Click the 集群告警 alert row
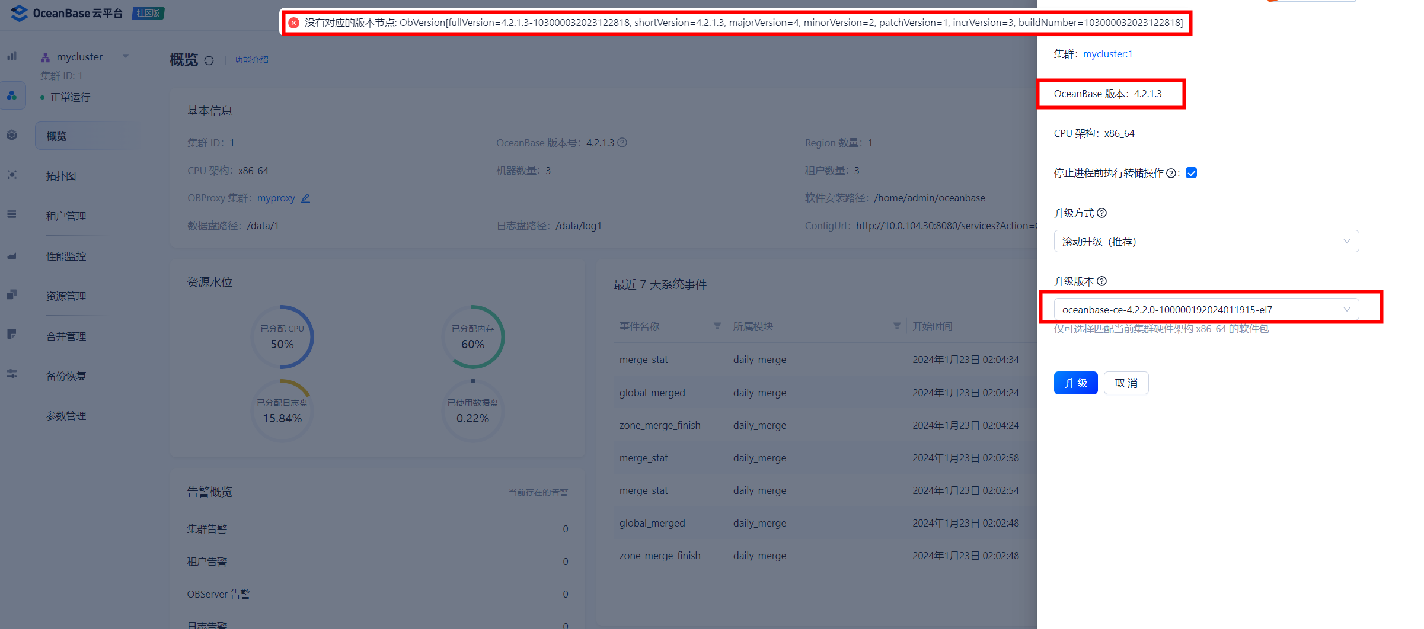Screen dimensions: 1424x629 coord(378,529)
